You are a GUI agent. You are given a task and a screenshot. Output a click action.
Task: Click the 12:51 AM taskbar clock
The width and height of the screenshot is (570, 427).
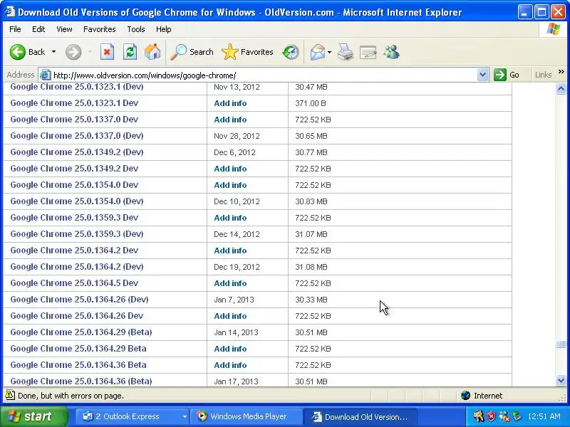tap(544, 416)
